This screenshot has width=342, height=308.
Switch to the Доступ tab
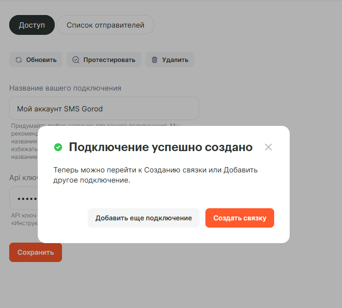[31, 25]
